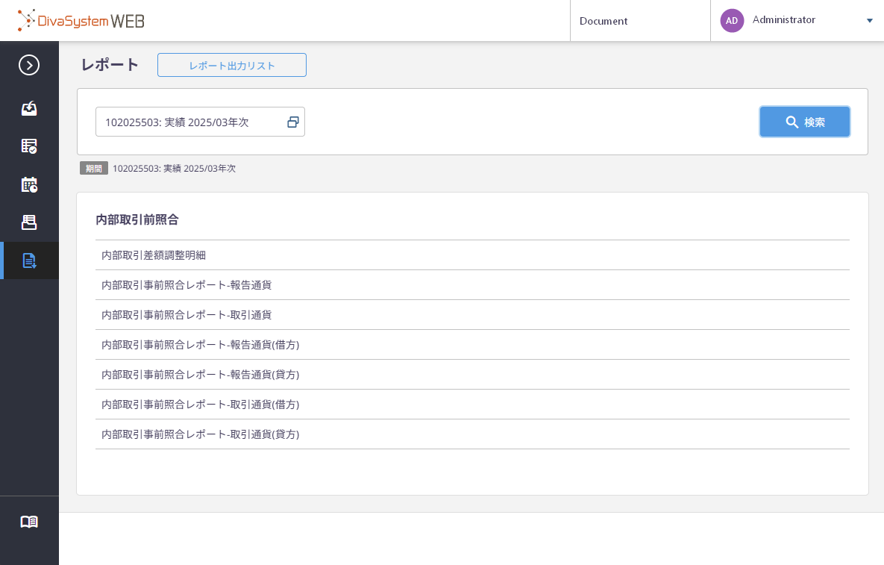Open 内部取引事前照合レポート-取引通貨(貸方) report
Image resolution: width=884 pixels, height=565 pixels.
click(x=472, y=434)
